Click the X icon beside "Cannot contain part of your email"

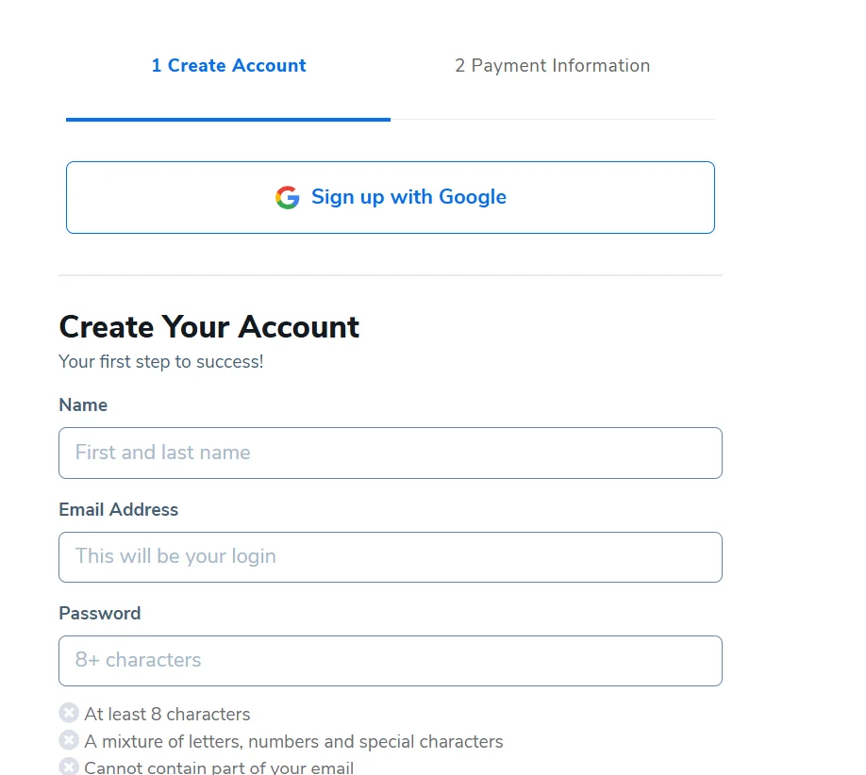[x=68, y=766]
